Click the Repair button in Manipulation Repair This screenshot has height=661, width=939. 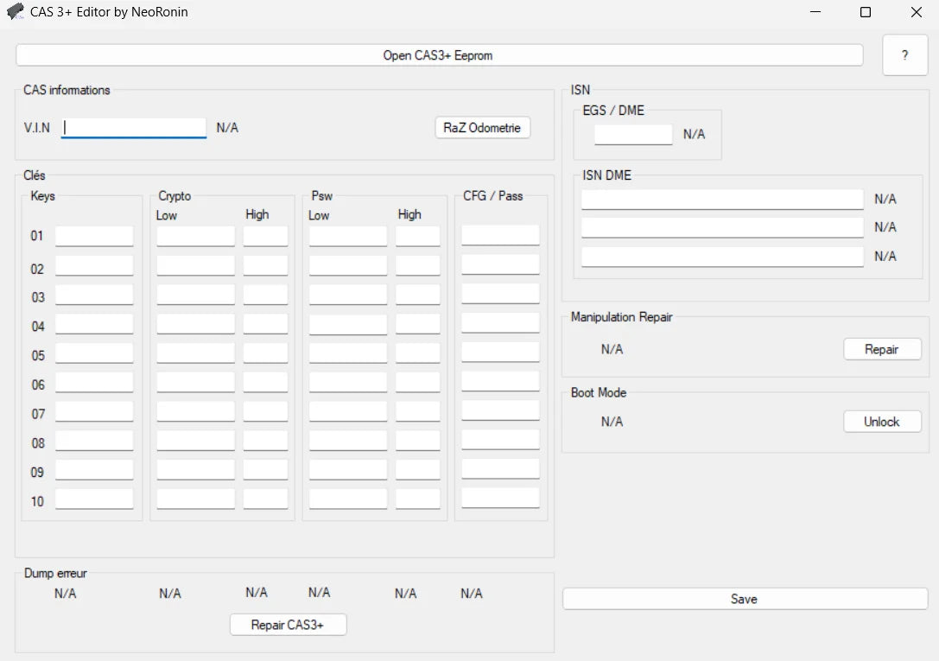[881, 349]
